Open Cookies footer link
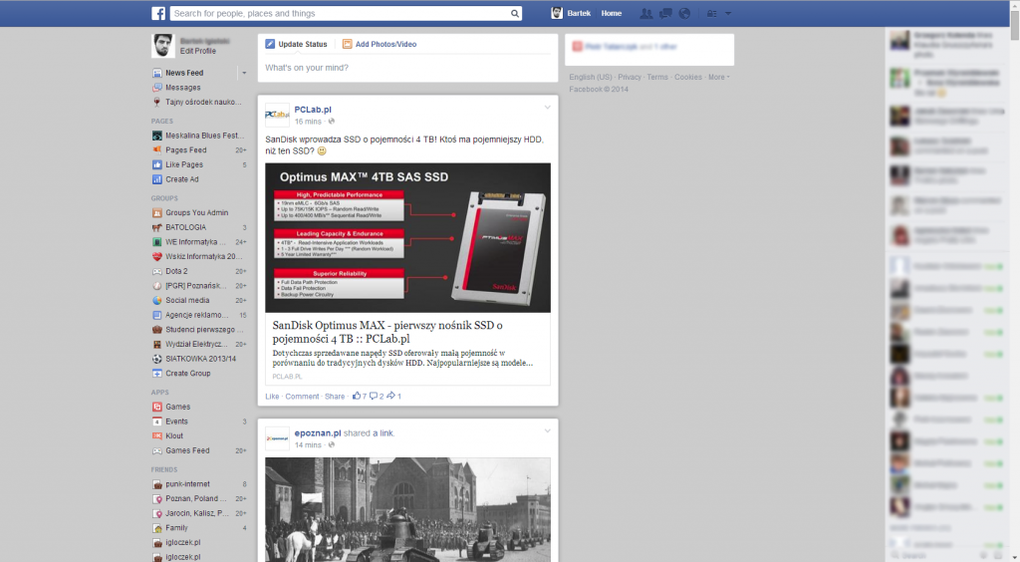This screenshot has height=562, width=1020. (x=687, y=77)
